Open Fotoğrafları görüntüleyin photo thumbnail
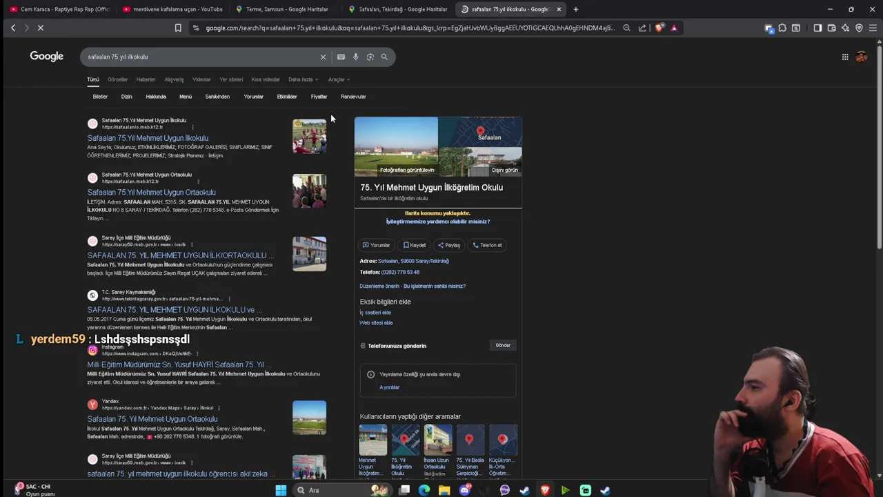883x497 pixels. point(396,146)
